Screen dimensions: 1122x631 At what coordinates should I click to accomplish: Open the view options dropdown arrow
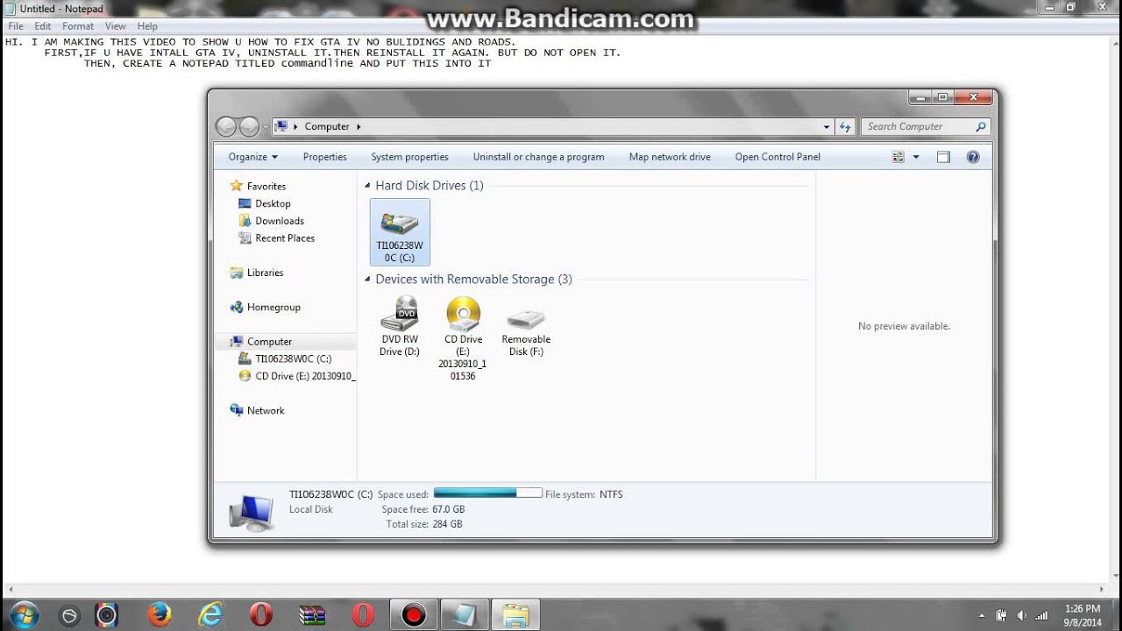point(916,157)
